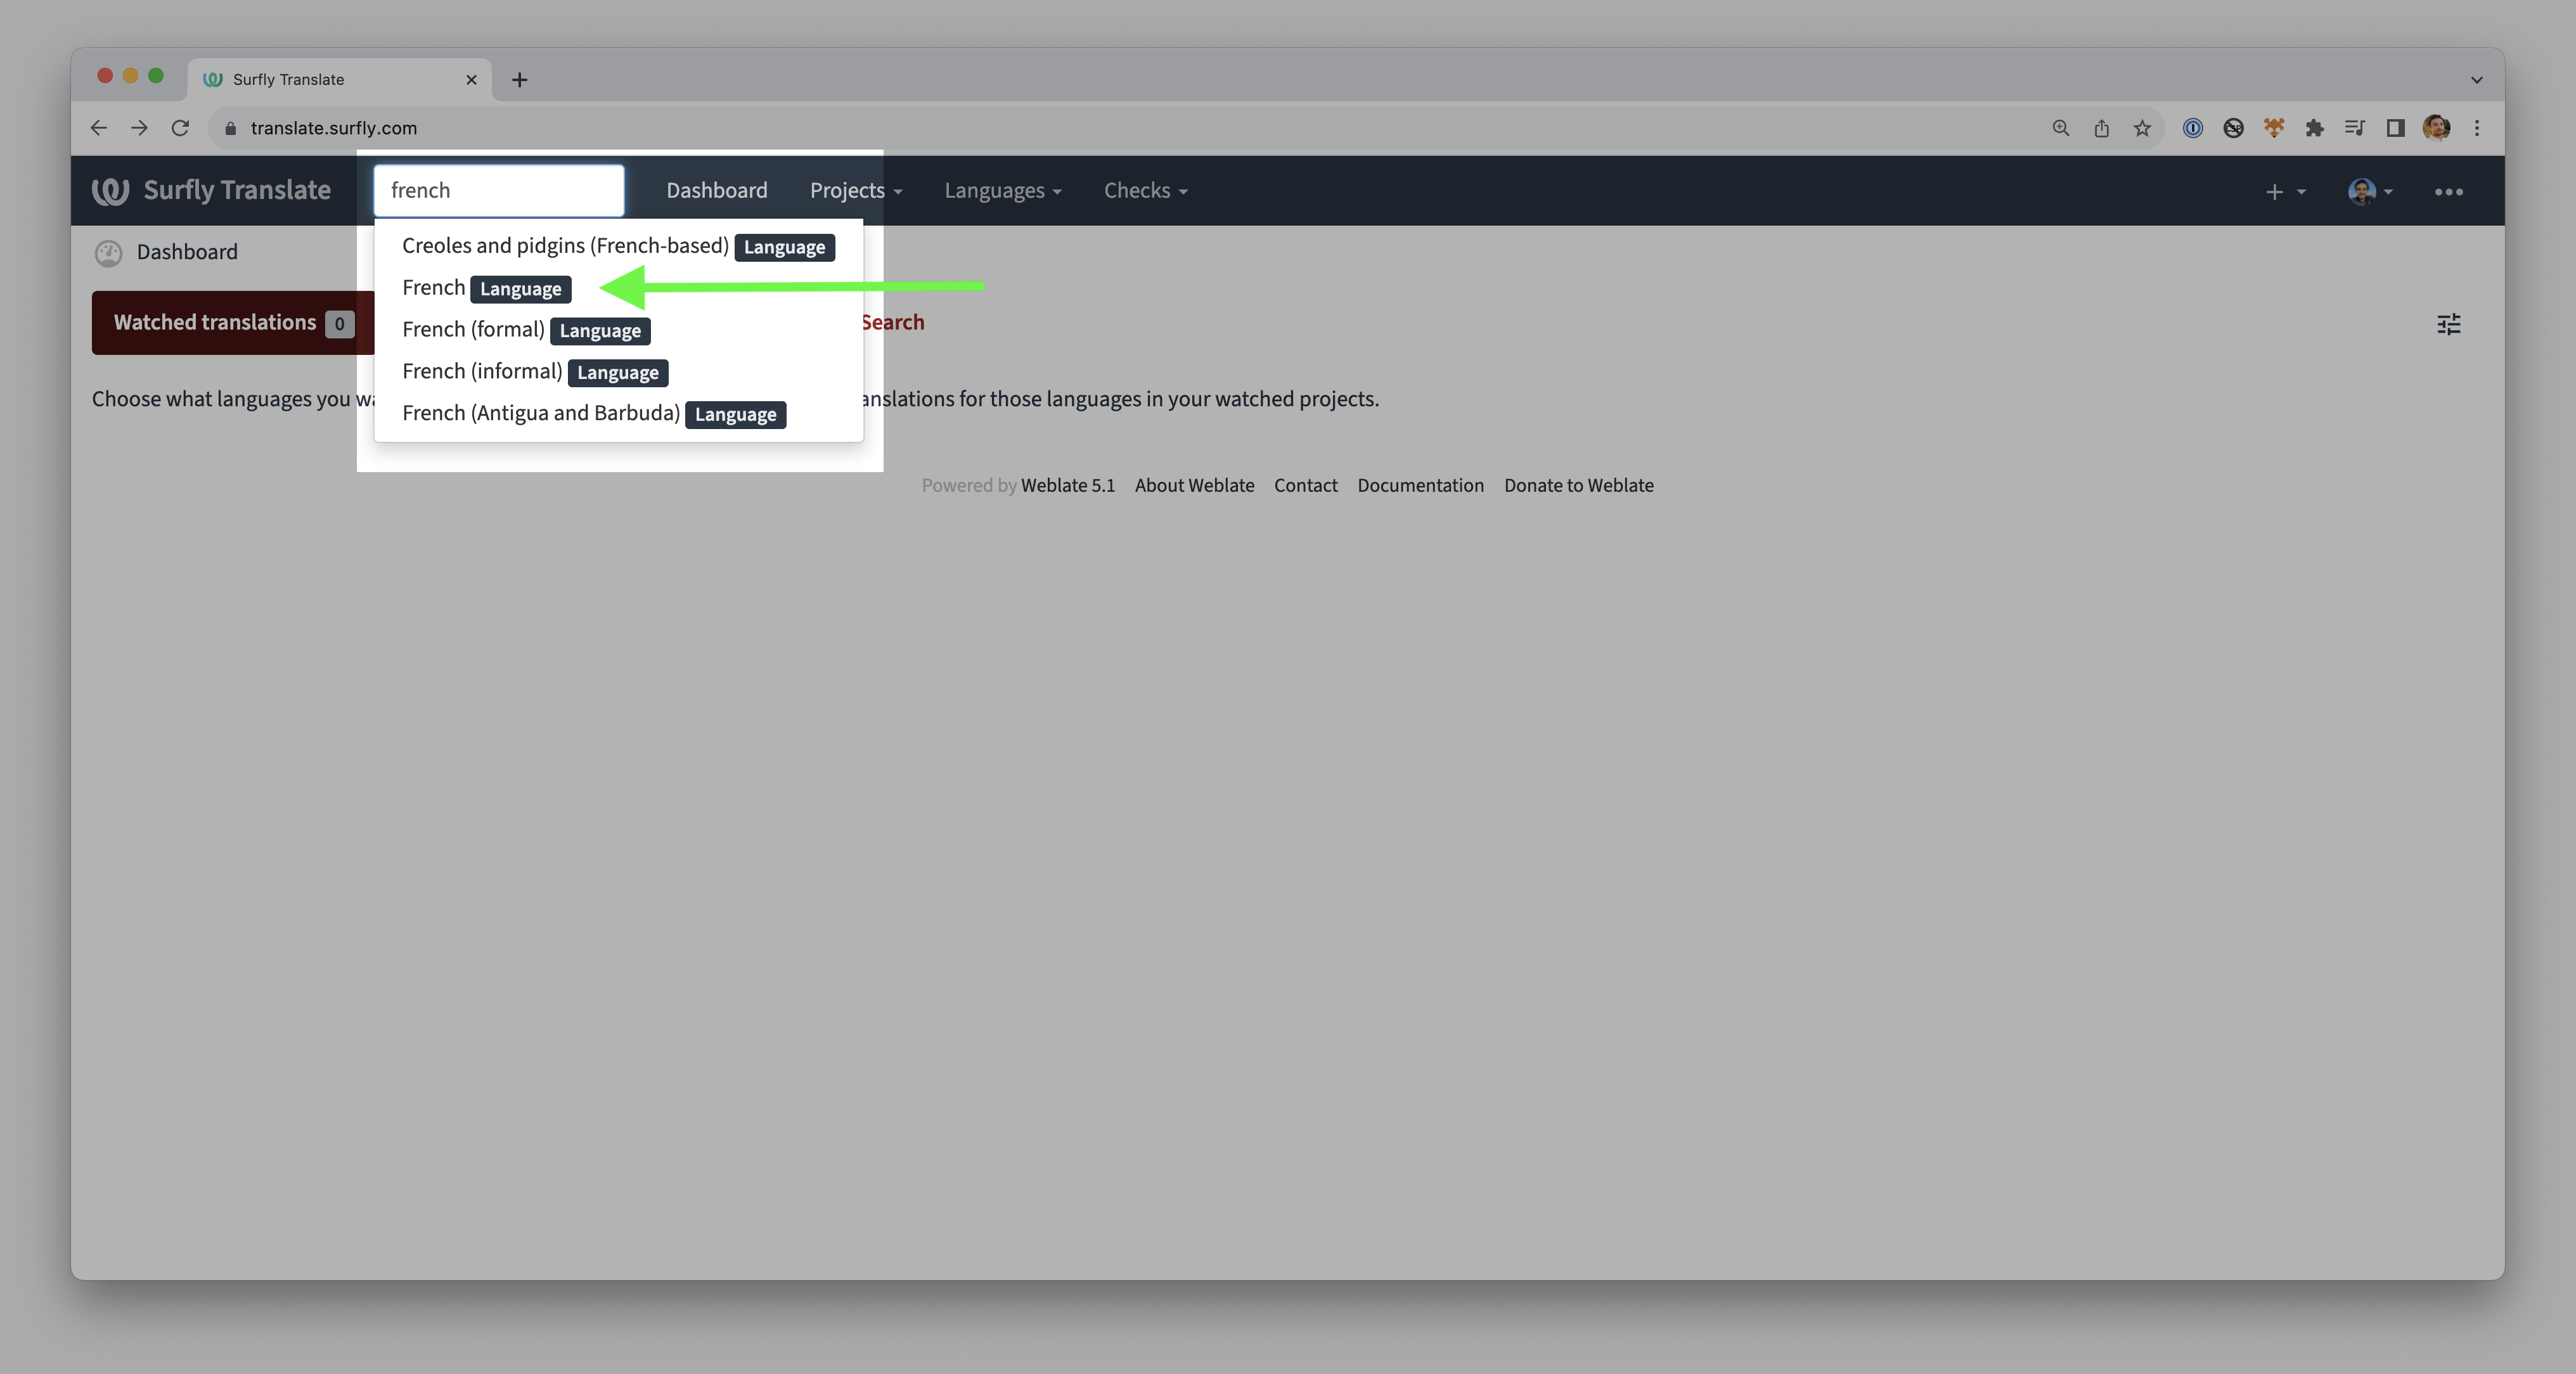The width and height of the screenshot is (2576, 1374).
Task: Expand the Checks dropdown menu
Action: point(1145,190)
